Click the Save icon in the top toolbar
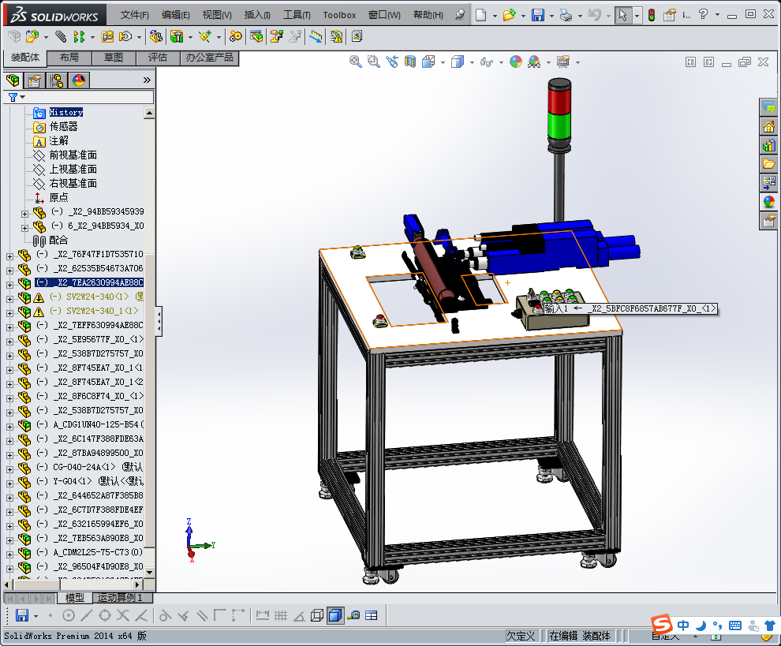Viewport: 781px width, 646px height. pos(538,15)
